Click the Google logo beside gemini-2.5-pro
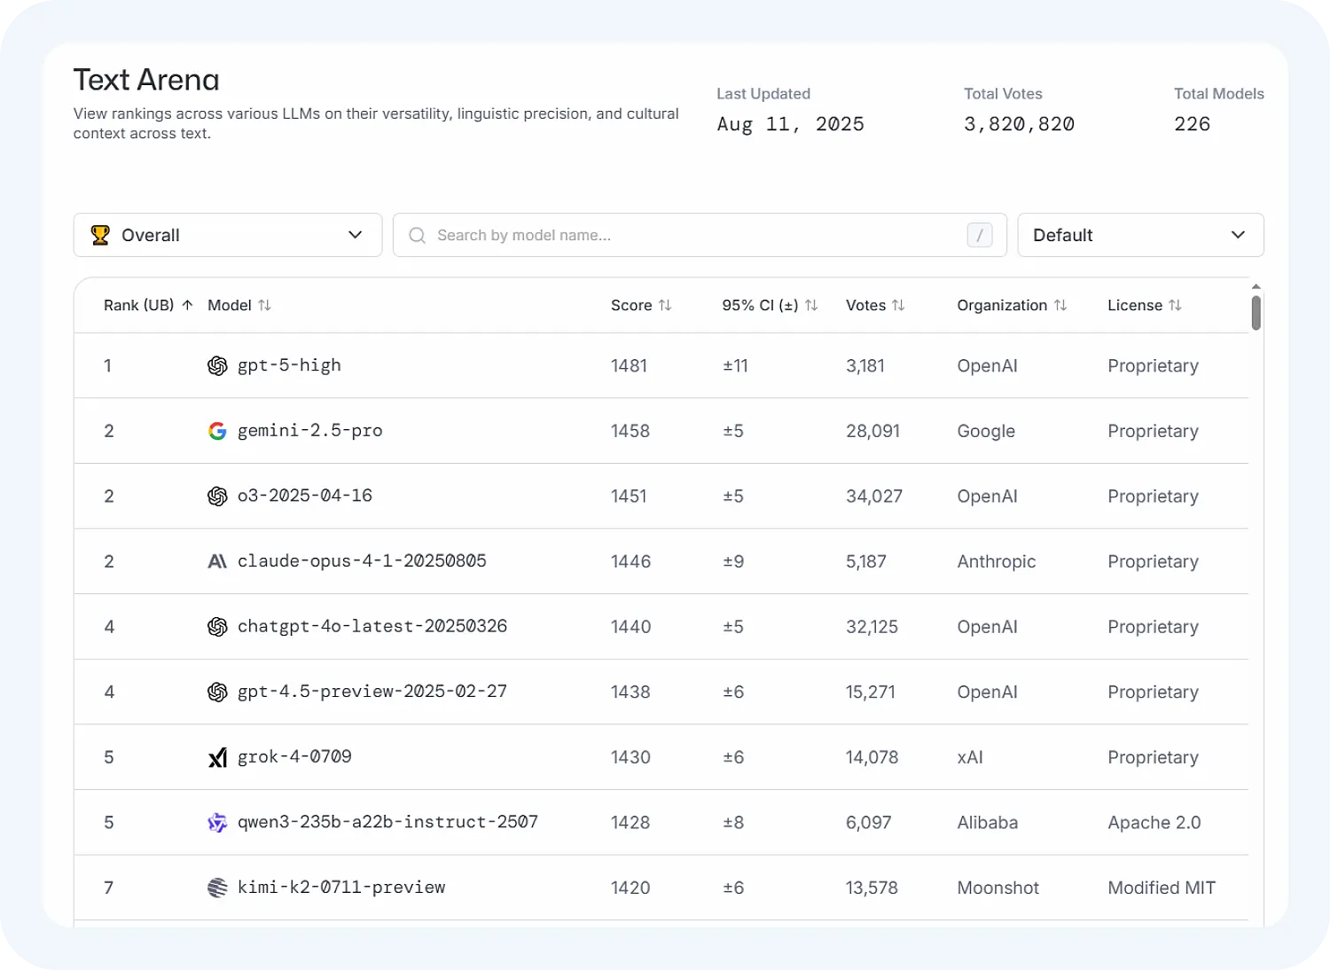 pos(217,431)
